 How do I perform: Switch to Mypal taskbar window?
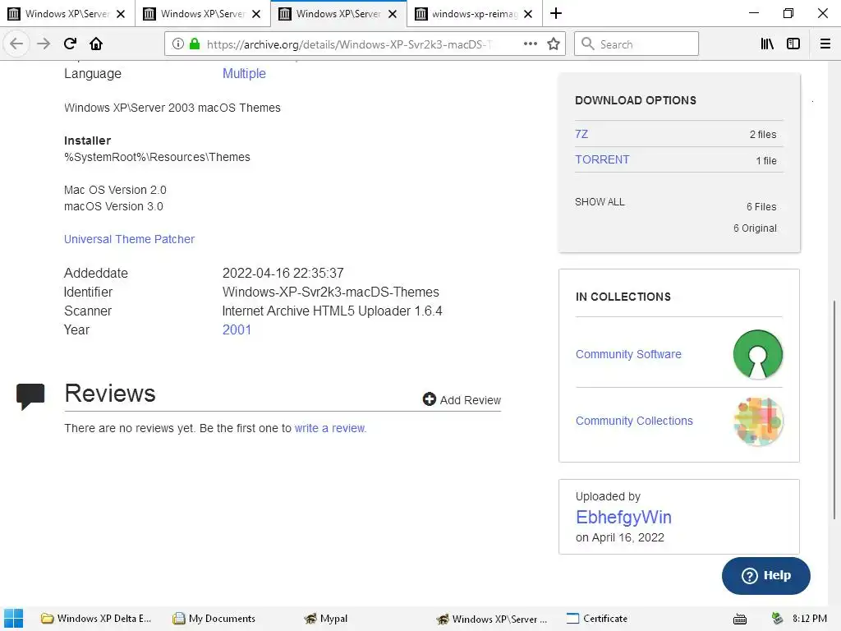[325, 619]
